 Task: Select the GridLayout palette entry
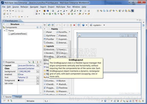click(x=62, y=53)
